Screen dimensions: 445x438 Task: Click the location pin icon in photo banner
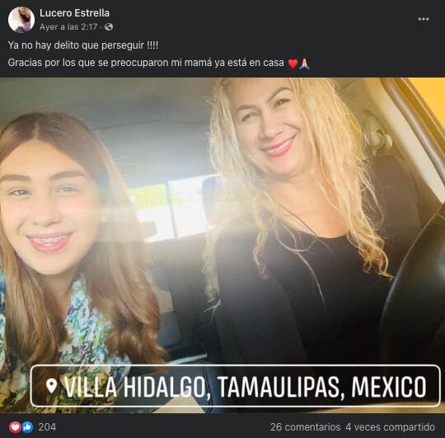(x=51, y=386)
